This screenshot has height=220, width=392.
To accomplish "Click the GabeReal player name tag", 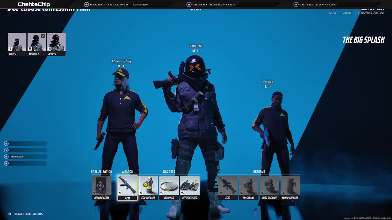I will coord(196,46).
